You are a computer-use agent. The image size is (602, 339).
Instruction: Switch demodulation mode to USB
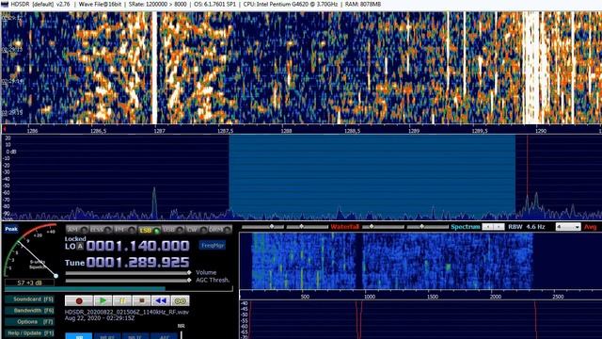coord(173,230)
